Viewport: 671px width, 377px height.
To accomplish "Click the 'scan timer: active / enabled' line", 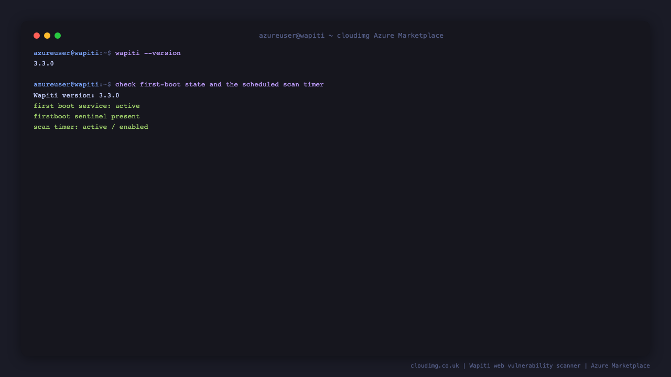I will (x=91, y=127).
